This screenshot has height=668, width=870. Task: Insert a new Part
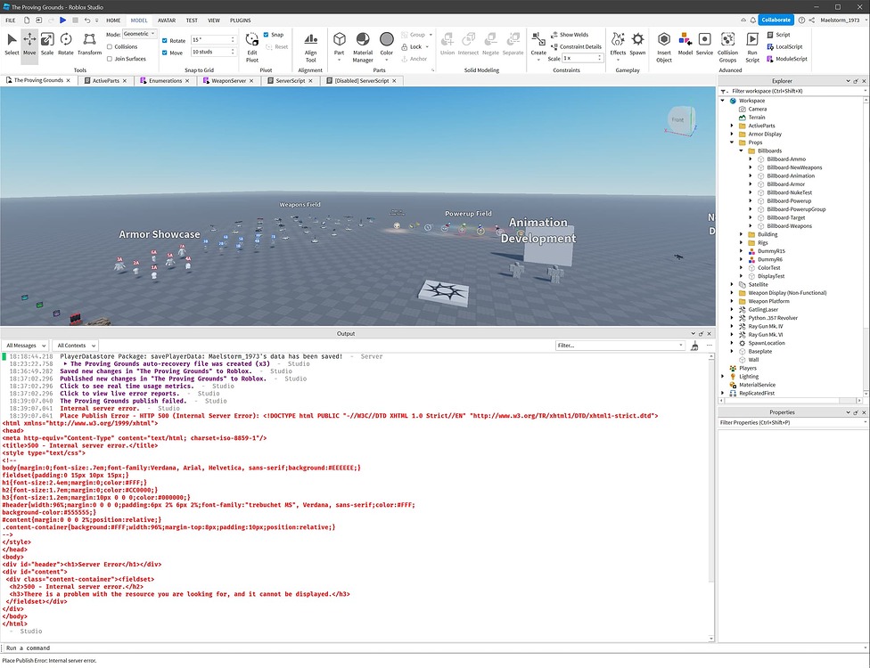(x=339, y=46)
